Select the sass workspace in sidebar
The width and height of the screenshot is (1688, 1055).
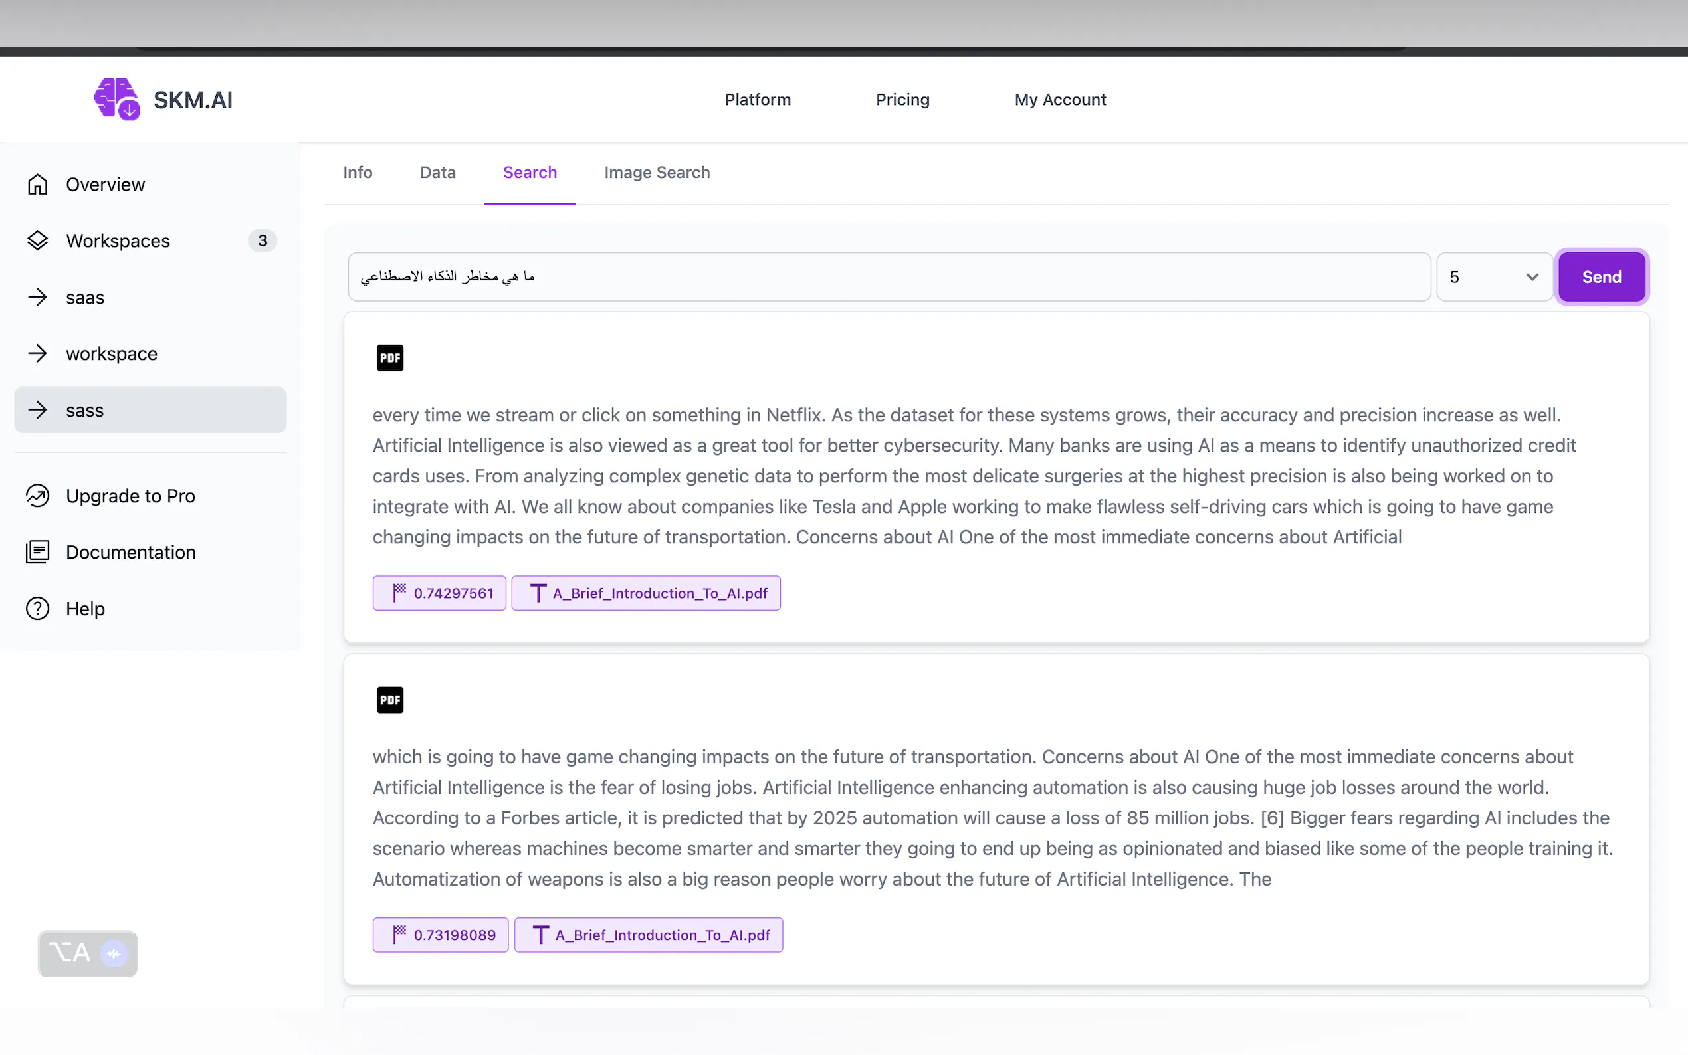click(150, 411)
